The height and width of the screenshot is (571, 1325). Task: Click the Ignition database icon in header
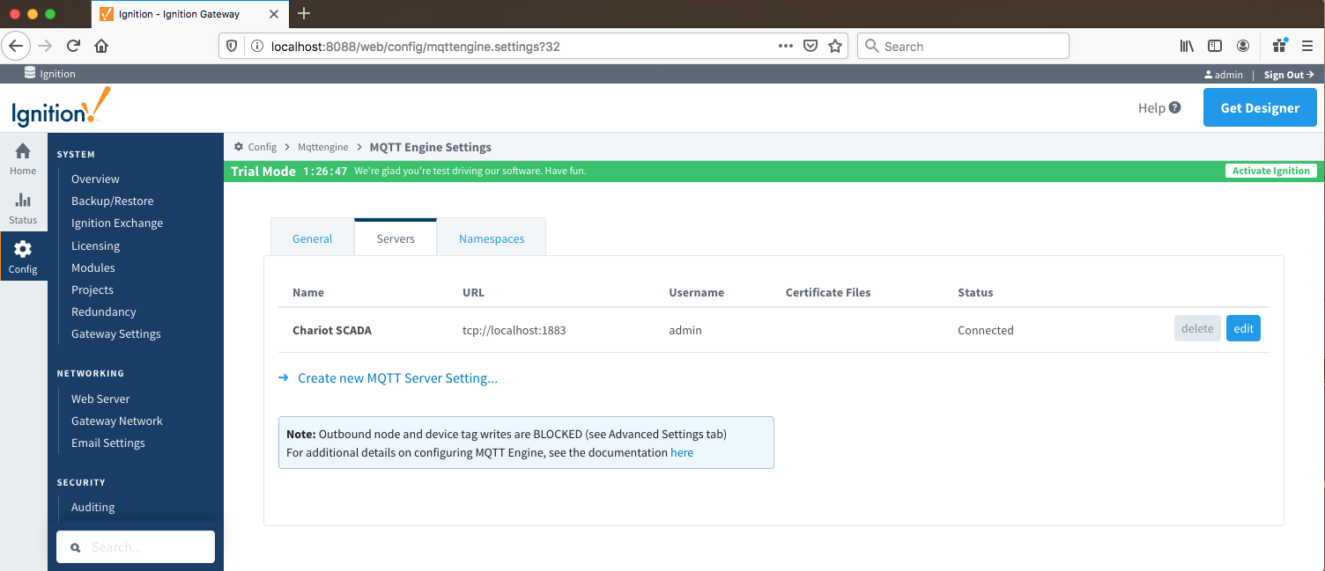(30, 73)
